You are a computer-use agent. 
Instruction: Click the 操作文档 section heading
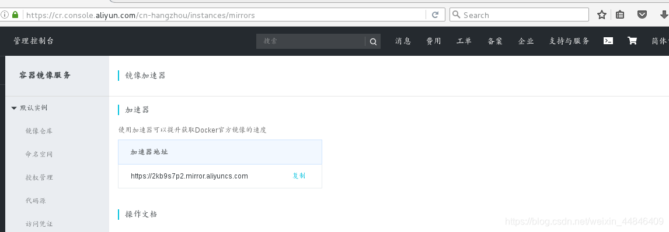(x=141, y=214)
